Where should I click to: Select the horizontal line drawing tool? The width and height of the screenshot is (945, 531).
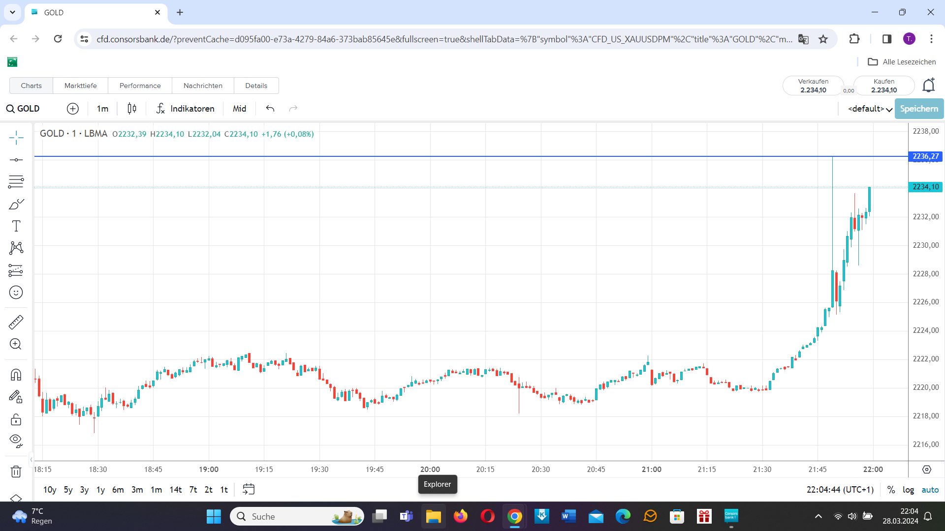[x=16, y=160]
